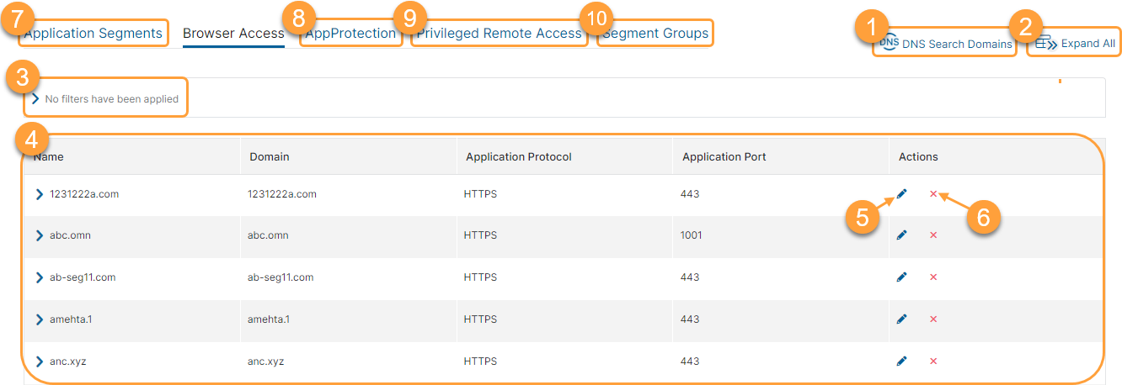This screenshot has height=385, width=1122.
Task: Delete the anc.xyz entry
Action: click(933, 361)
